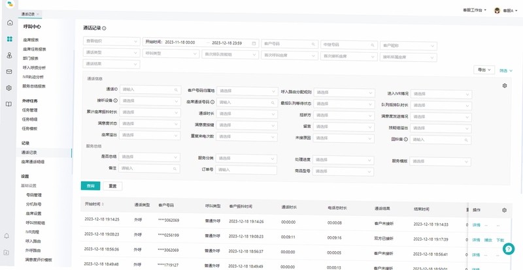Open the download tray icon at rail bottom
The image size is (523, 270).
tap(7, 252)
